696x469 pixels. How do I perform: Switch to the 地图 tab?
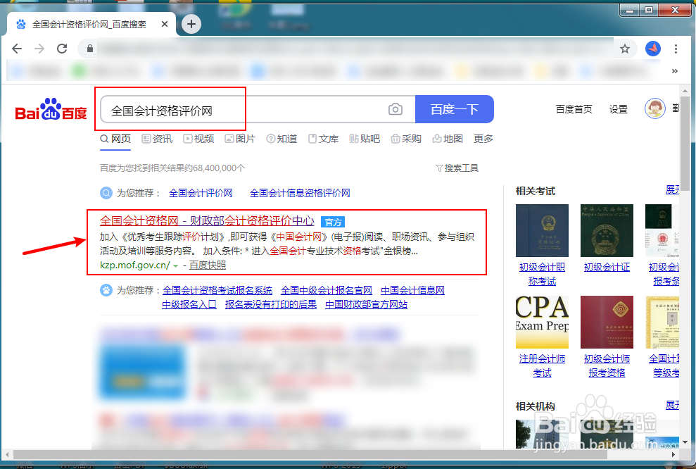(x=448, y=139)
